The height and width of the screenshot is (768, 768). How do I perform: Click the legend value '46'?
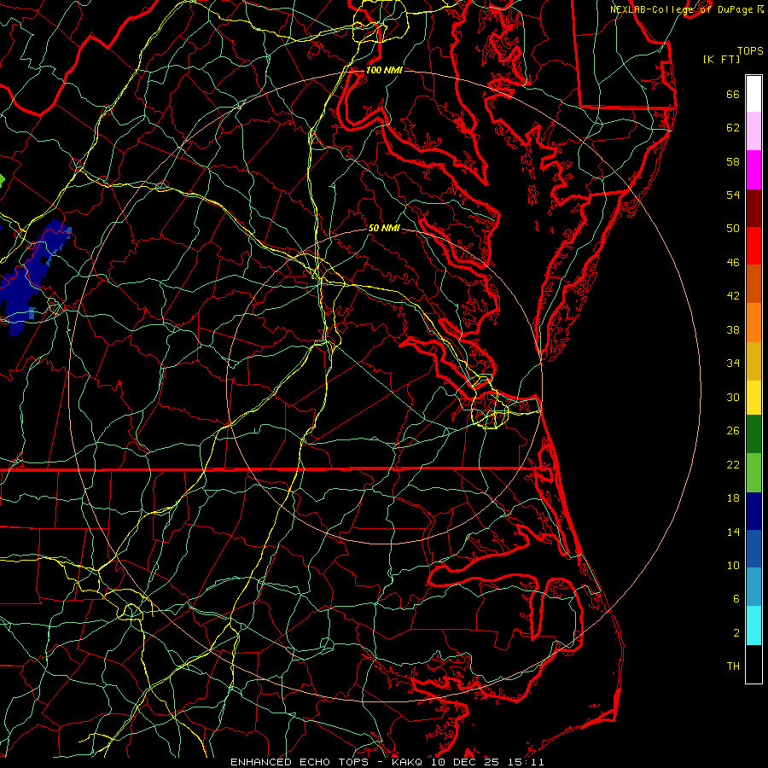coord(733,262)
